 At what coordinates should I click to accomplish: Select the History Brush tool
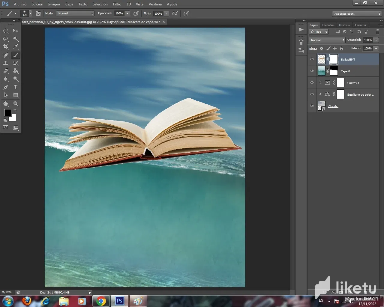click(x=16, y=63)
